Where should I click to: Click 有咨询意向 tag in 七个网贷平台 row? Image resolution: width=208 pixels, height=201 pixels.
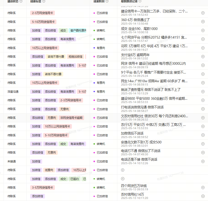tap(67, 39)
